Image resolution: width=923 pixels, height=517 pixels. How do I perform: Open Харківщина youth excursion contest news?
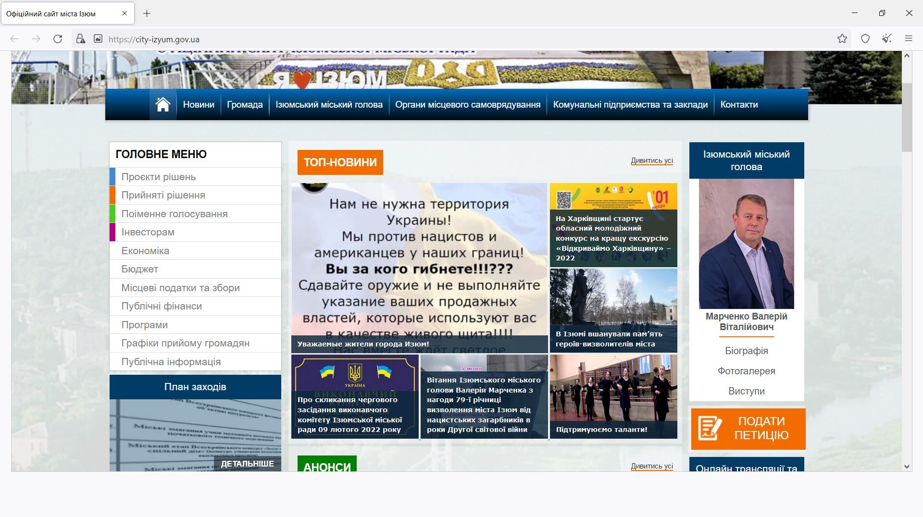pyautogui.click(x=613, y=225)
